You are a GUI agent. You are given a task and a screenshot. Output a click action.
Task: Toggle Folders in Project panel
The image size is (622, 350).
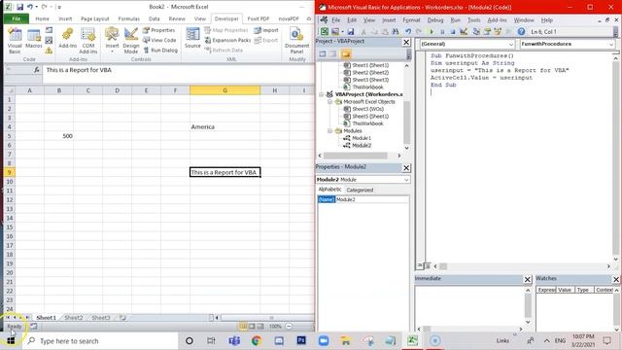(x=346, y=54)
